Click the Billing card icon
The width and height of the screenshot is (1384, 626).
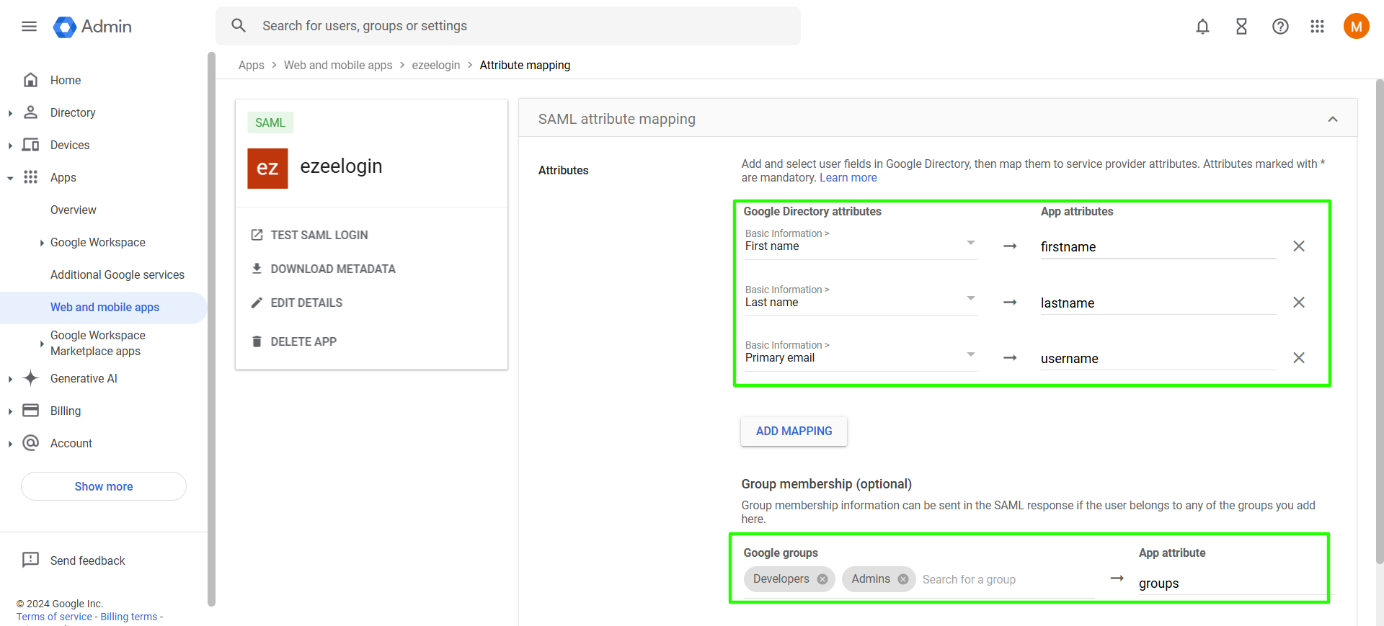30,411
